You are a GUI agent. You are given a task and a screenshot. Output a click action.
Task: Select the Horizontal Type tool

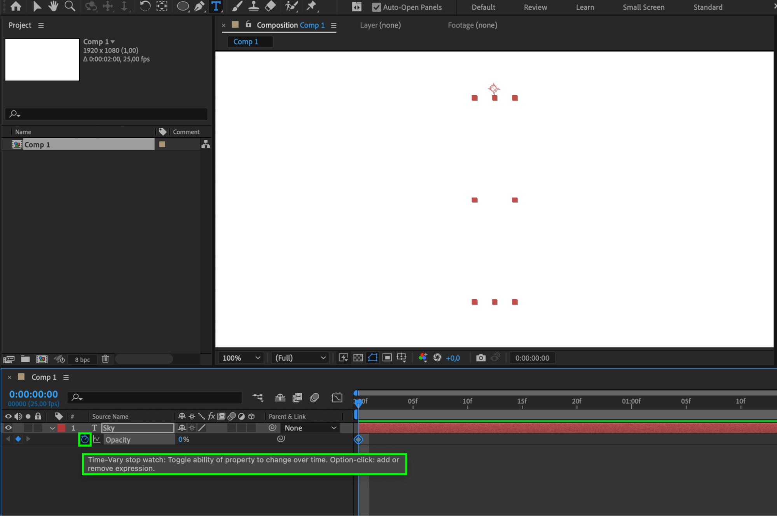(216, 6)
